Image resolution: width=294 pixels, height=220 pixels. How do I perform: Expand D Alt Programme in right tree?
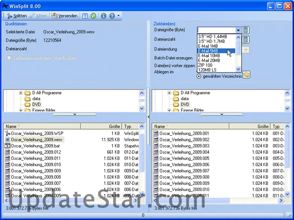[x=169, y=93]
